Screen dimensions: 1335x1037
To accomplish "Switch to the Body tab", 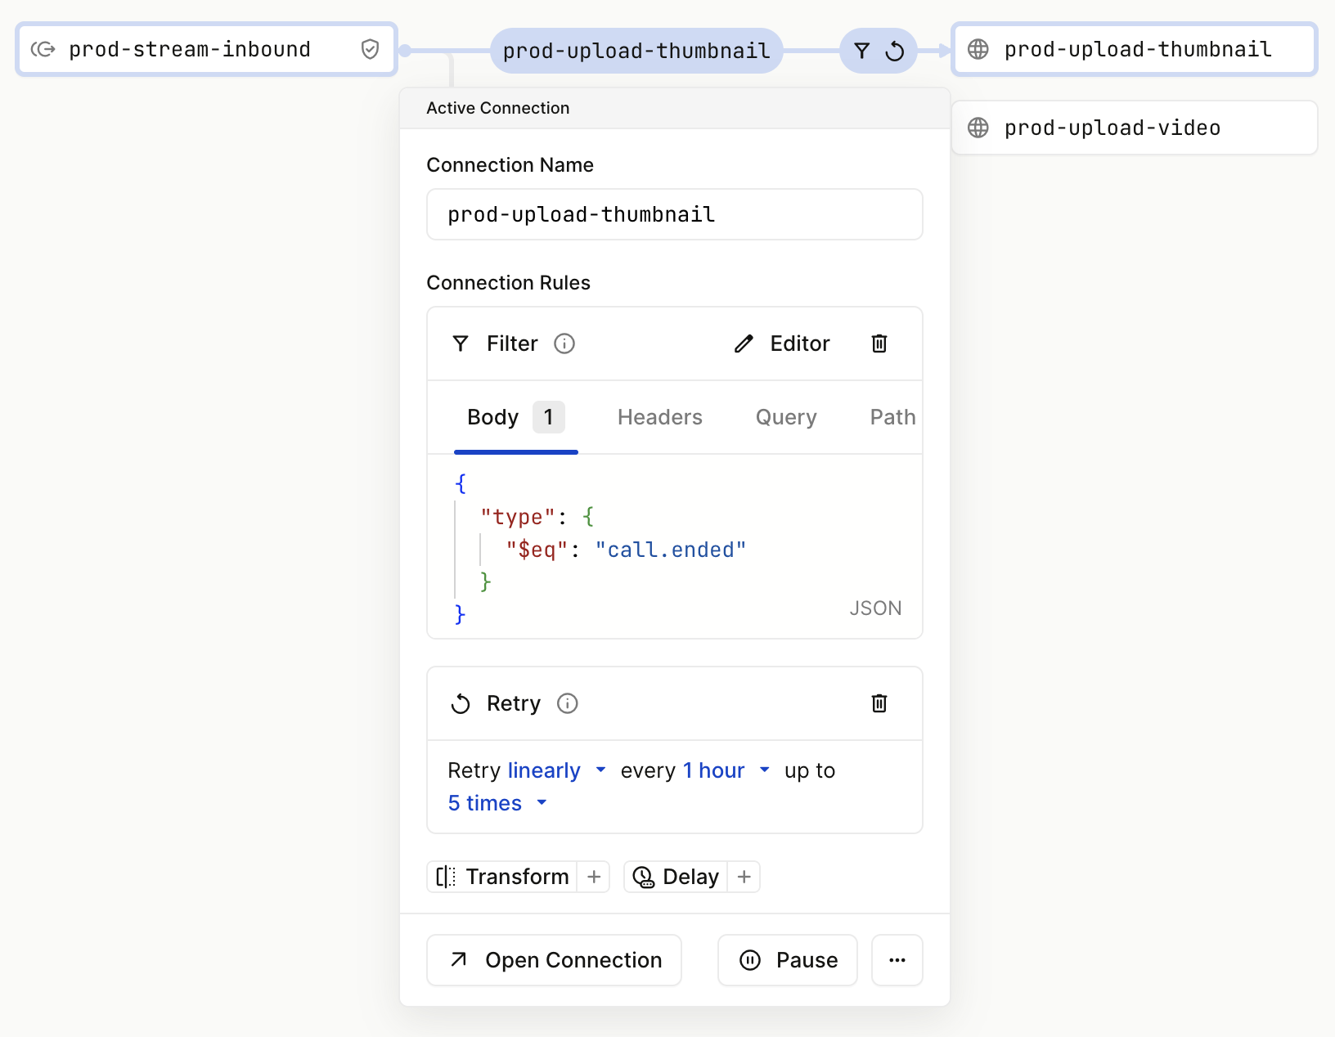I will click(x=515, y=417).
